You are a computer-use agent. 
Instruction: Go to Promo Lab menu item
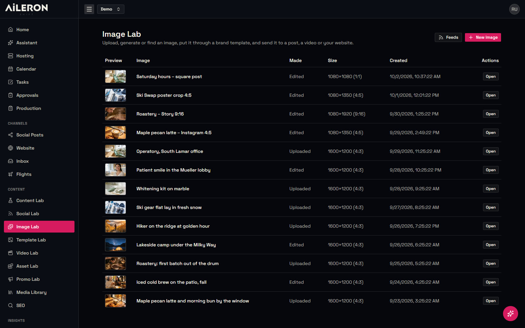39,279
